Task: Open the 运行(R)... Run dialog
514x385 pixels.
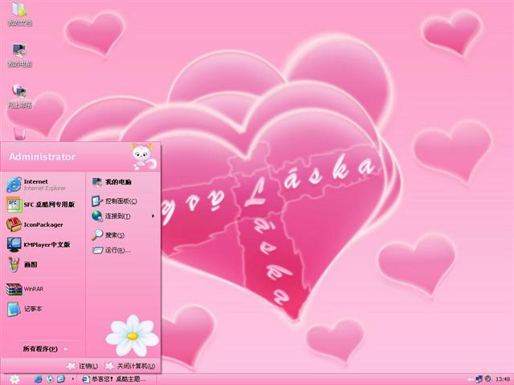Action: point(117,250)
